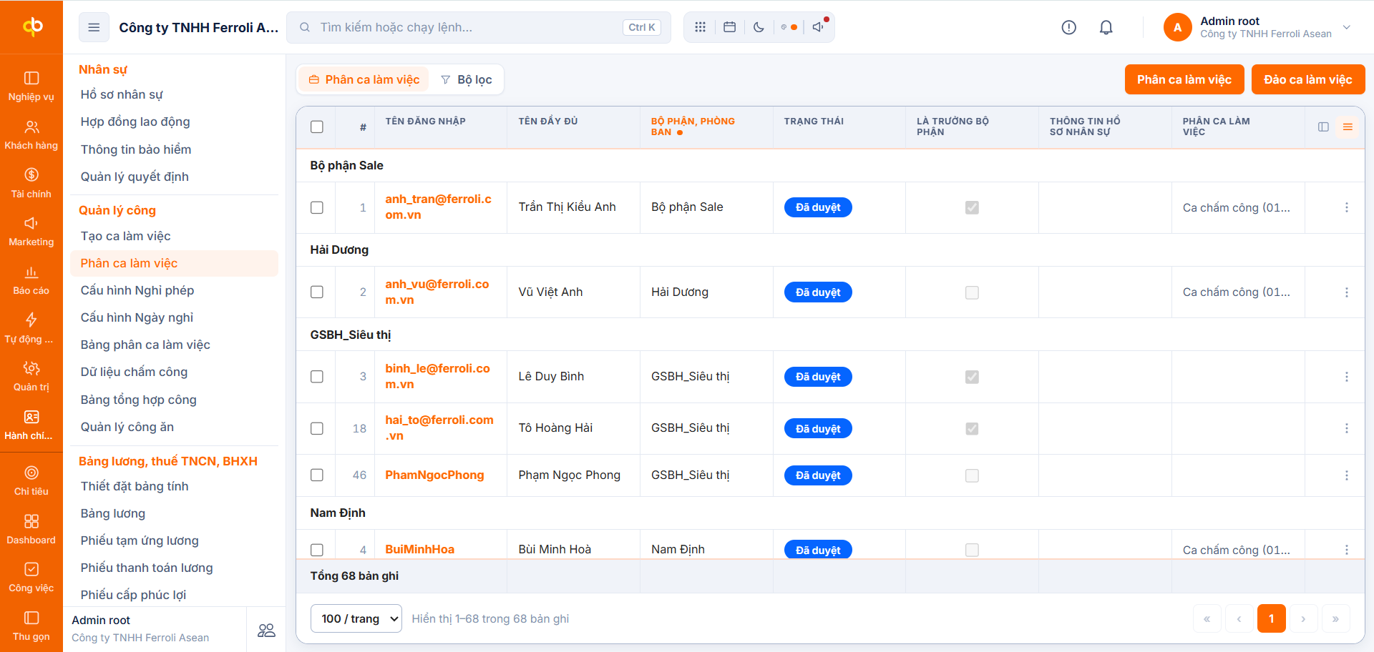Open the Báo cáo sidebar module

[x=31, y=280]
